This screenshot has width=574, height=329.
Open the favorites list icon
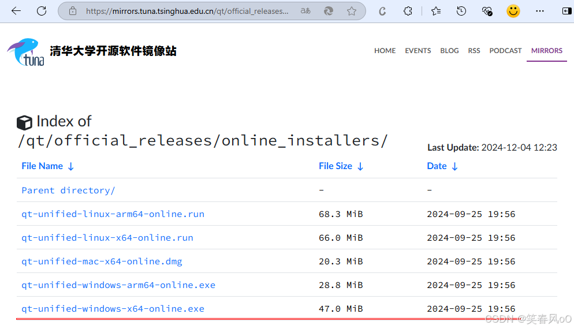tap(435, 11)
